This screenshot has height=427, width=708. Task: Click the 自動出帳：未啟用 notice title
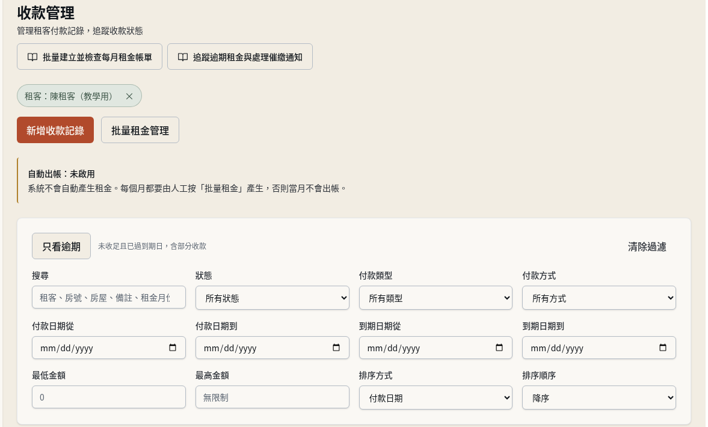61,174
